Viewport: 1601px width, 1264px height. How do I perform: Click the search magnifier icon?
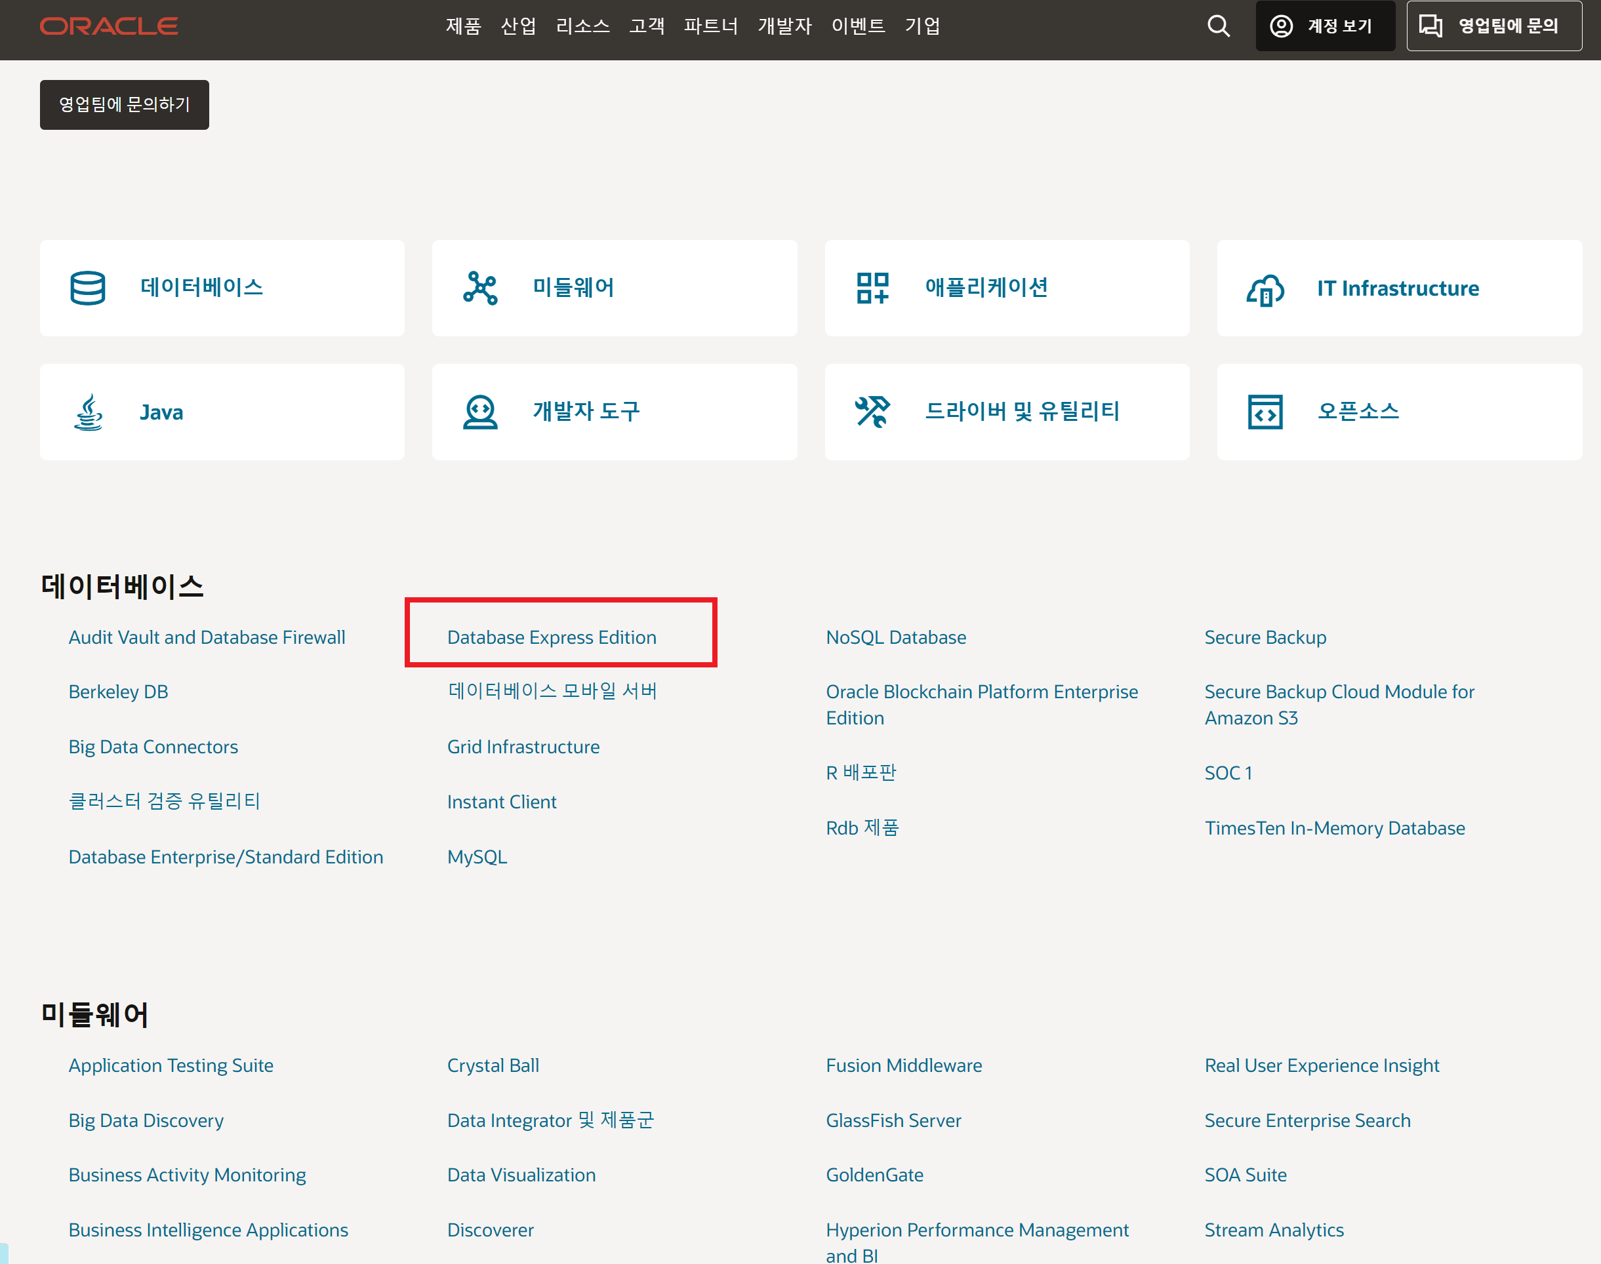[1219, 27]
